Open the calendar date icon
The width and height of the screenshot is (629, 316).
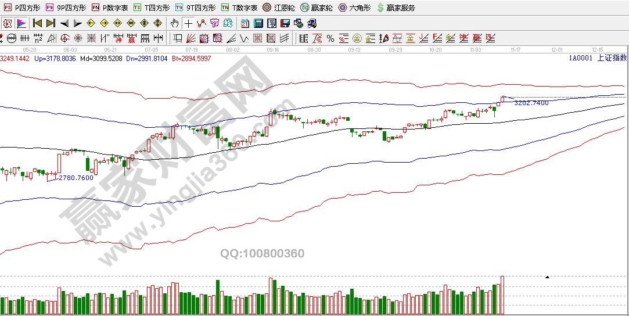[x=245, y=23]
